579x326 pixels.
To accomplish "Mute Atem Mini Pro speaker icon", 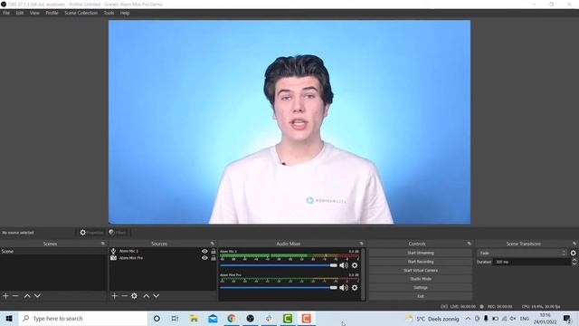I will click(x=344, y=288).
